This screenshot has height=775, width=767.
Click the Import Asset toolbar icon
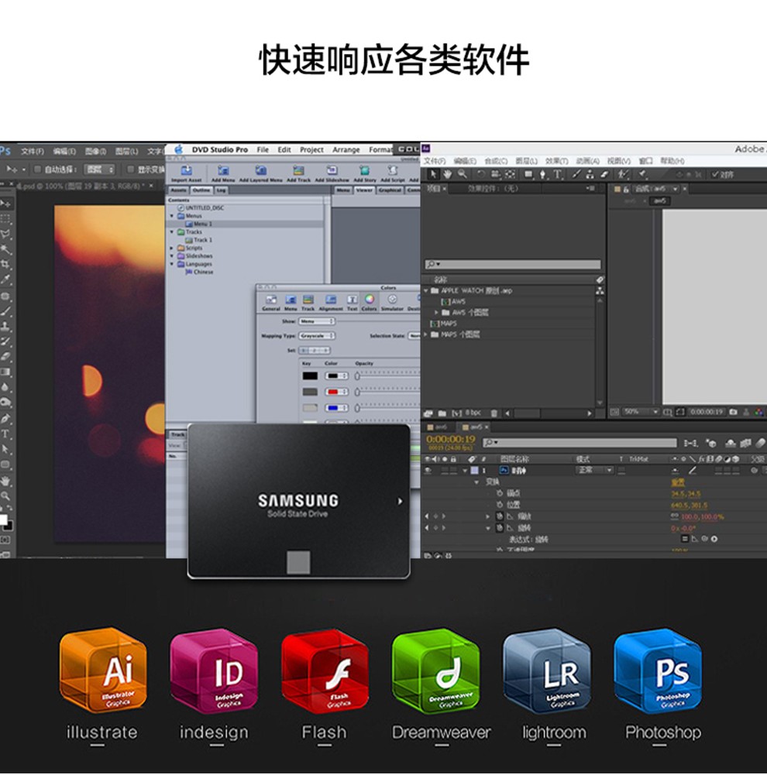click(186, 171)
